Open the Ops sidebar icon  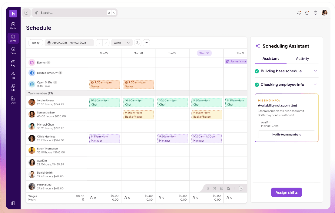[13, 100]
